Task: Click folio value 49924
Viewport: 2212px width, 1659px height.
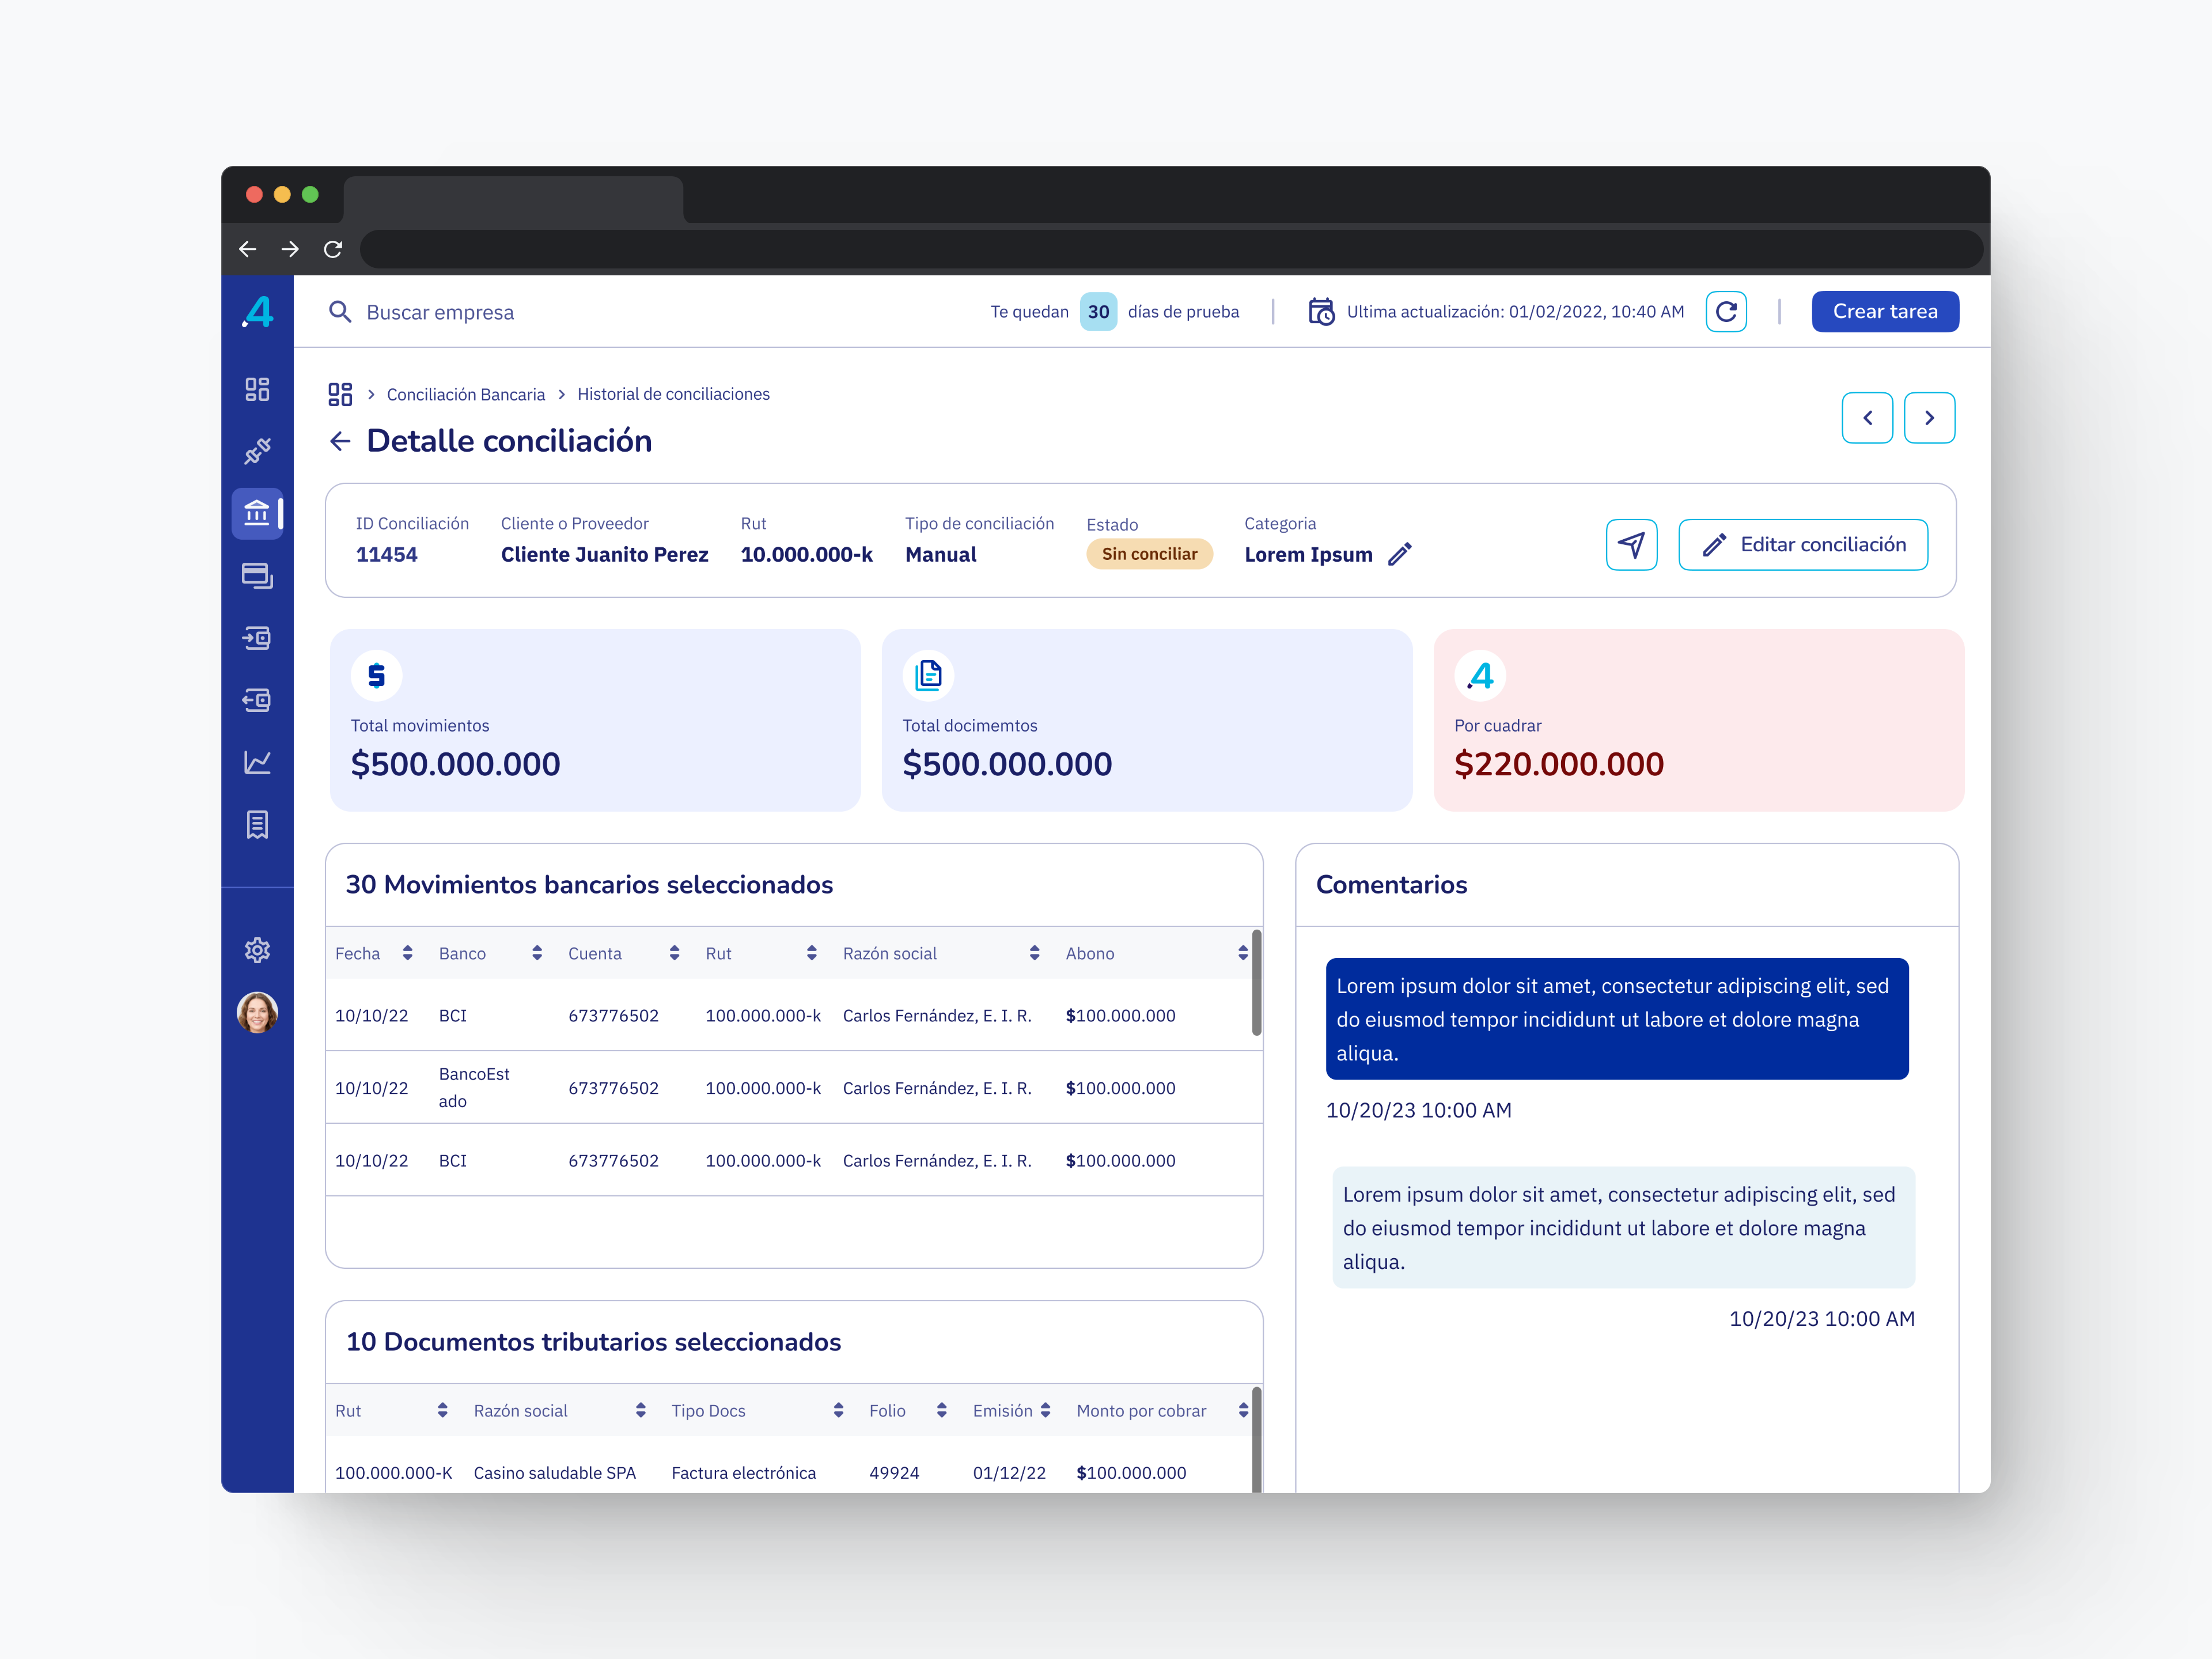Action: (x=893, y=1472)
